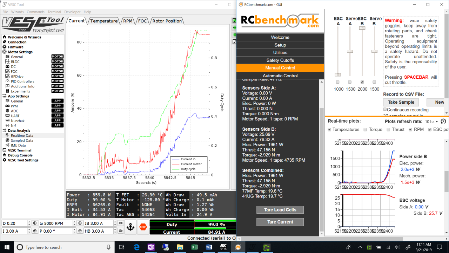Viewport: 449px width, 253px height.
Task: Select Sampled Data in the VESC tree
Action: [22, 141]
